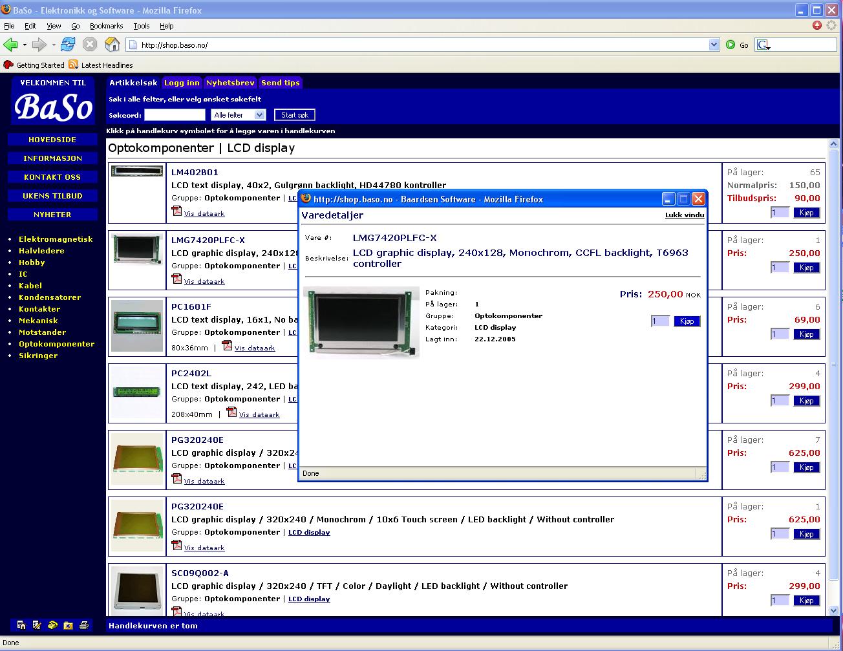Open the Bookmarks menu
Screen dimensions: 843x651
point(106,26)
